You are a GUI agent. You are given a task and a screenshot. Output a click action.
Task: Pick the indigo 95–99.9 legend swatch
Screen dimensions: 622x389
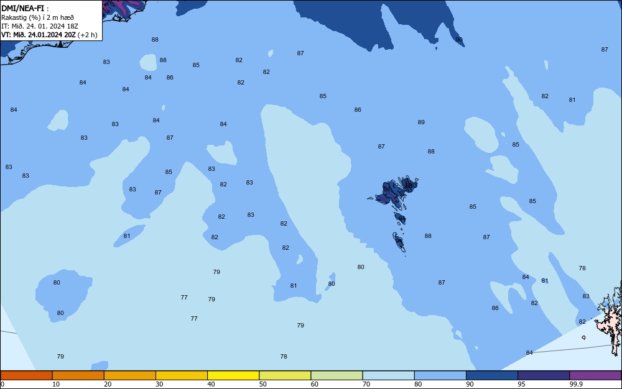544,375
